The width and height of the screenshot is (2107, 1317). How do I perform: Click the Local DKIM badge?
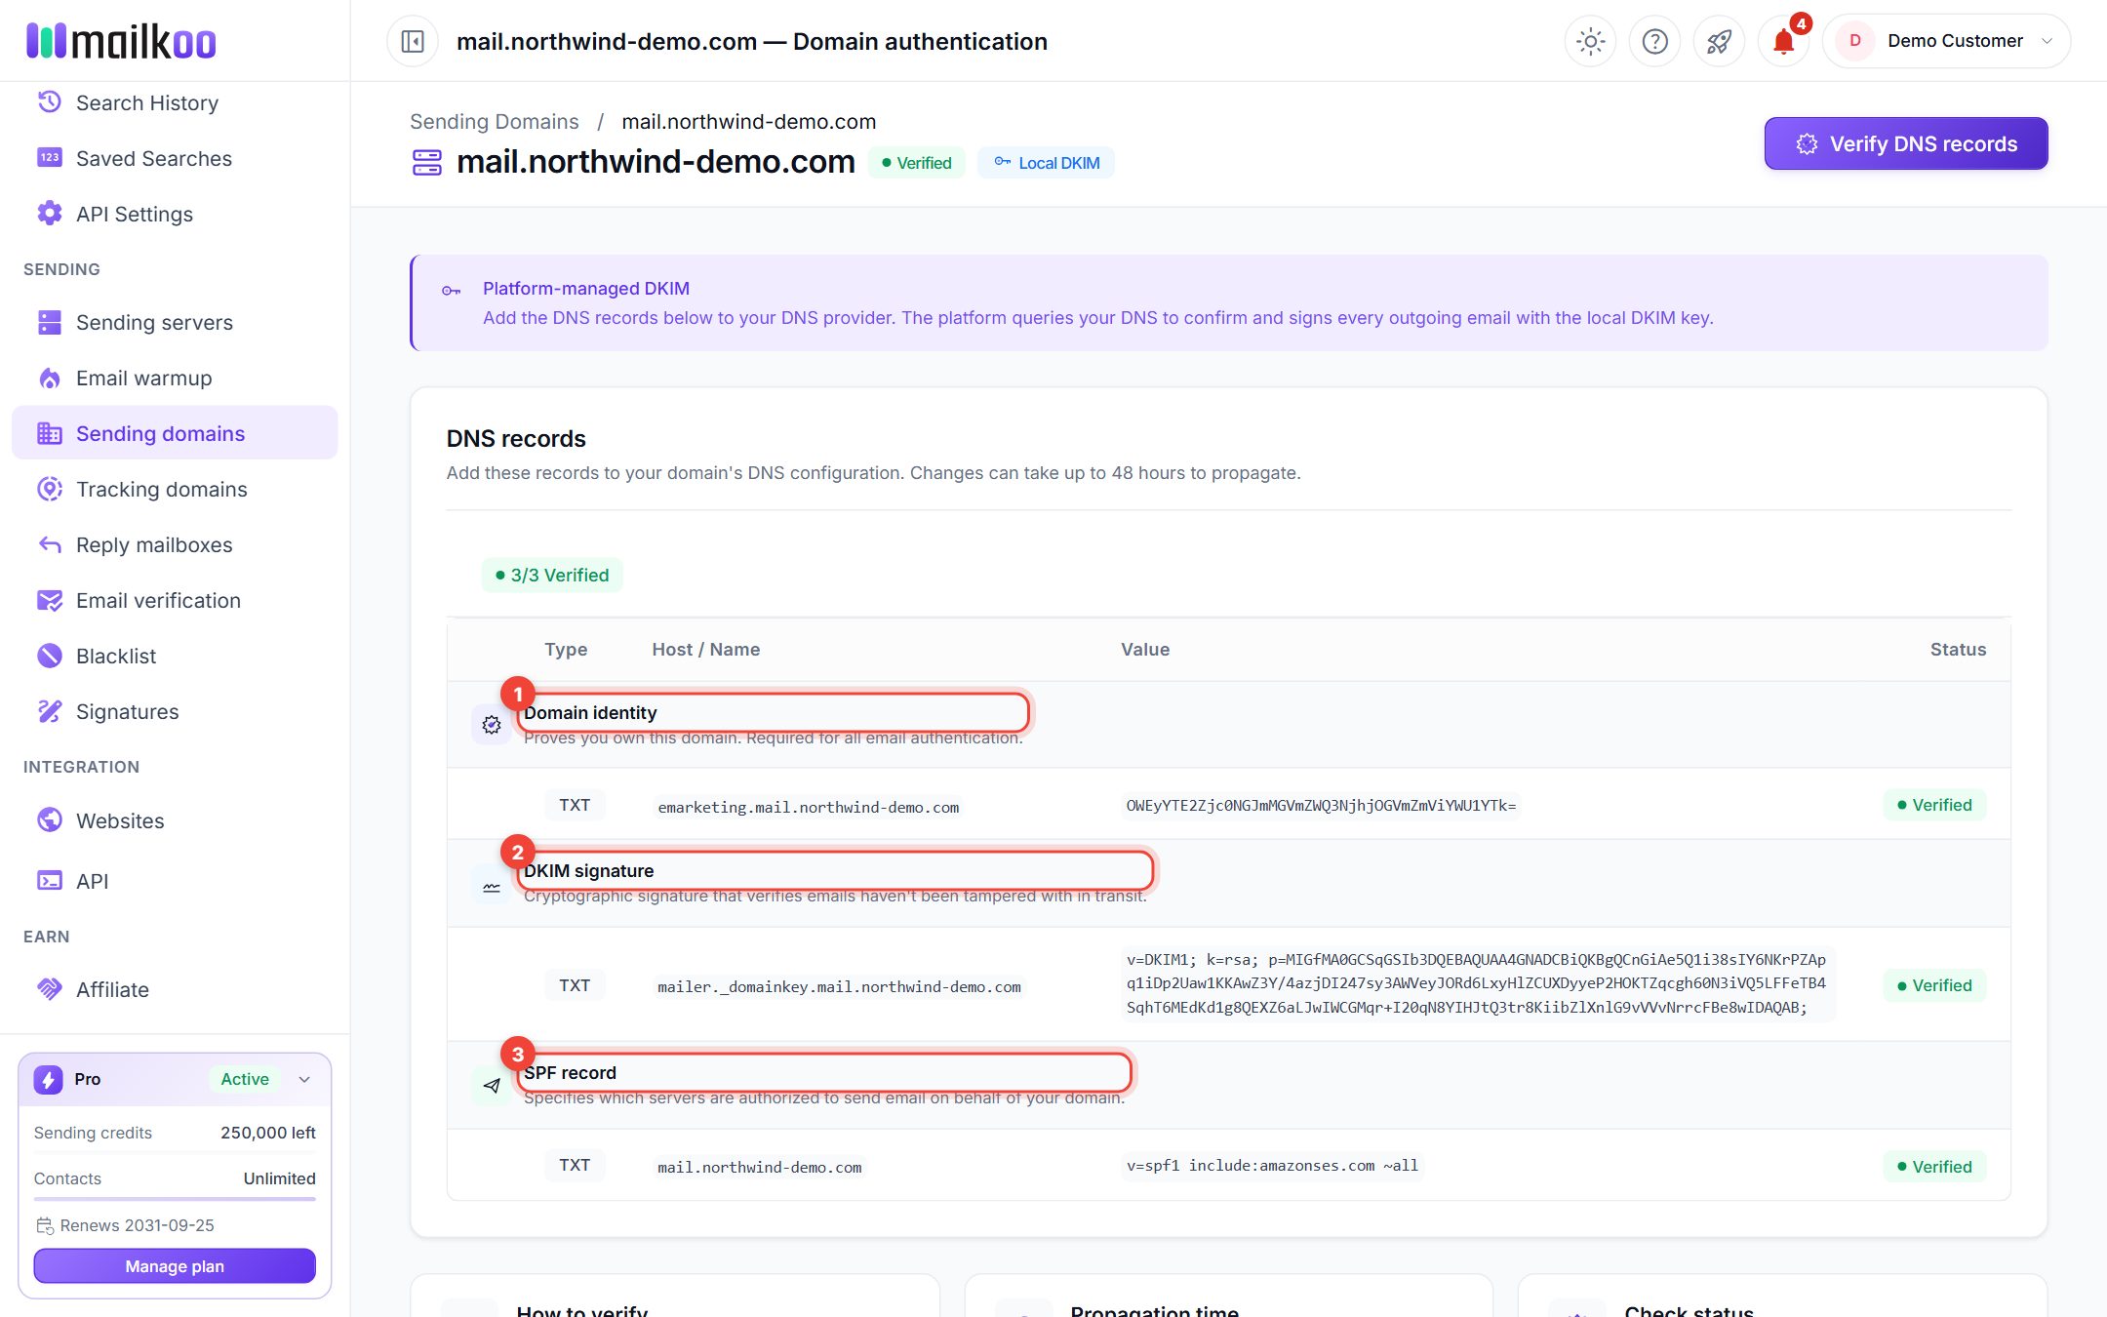(1046, 163)
